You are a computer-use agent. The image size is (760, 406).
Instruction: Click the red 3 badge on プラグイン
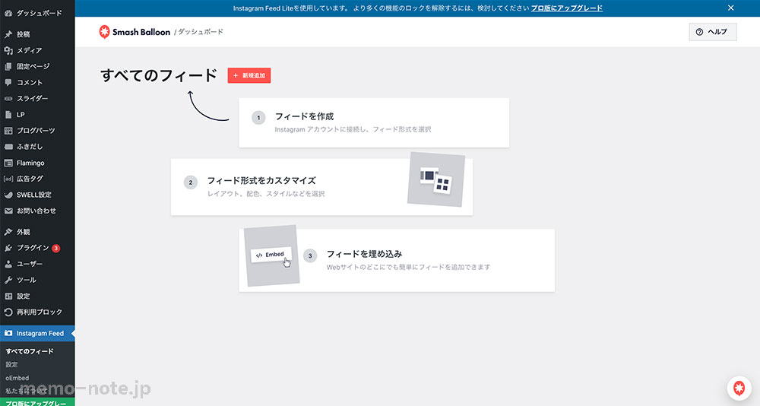click(55, 249)
